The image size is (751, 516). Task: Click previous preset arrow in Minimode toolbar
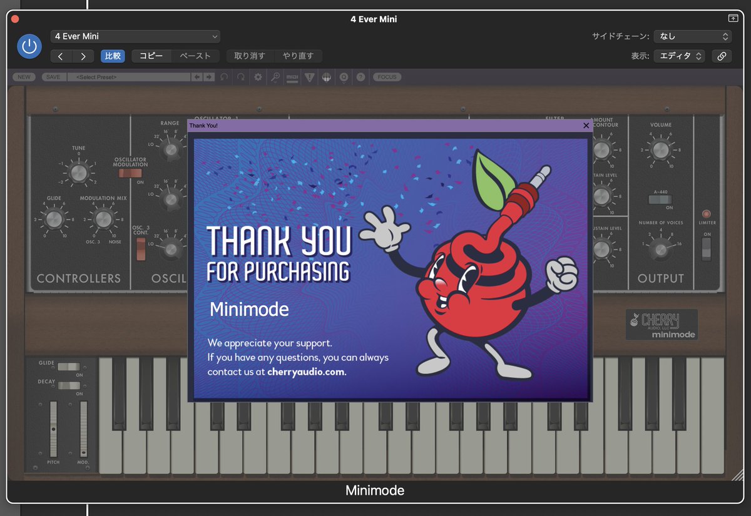[197, 77]
